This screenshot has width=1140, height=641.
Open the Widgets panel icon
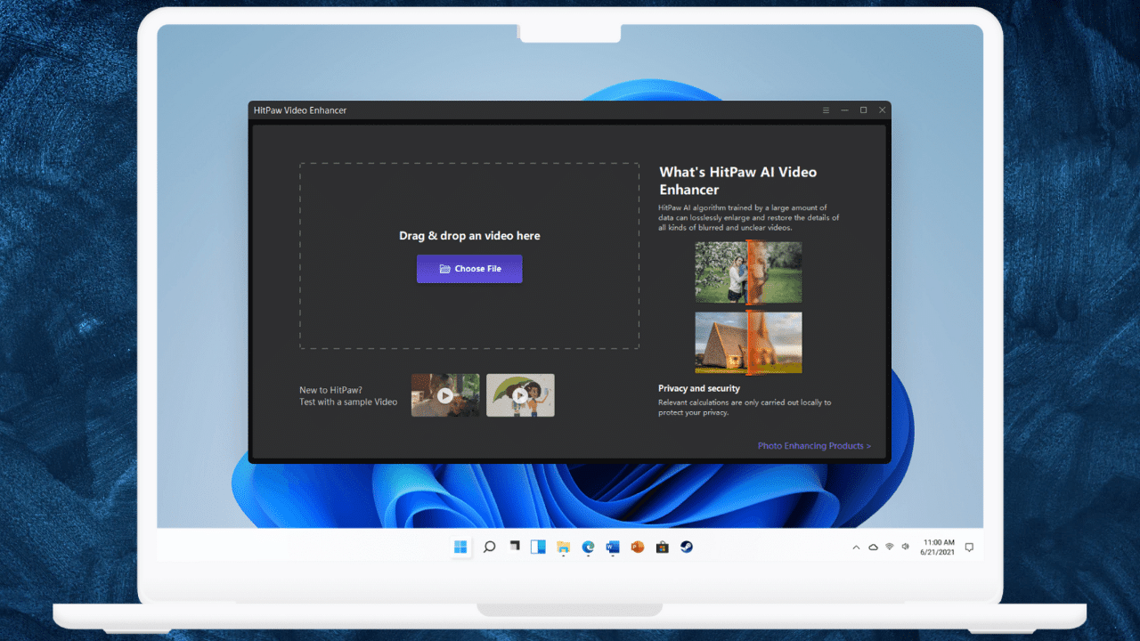[538, 547]
